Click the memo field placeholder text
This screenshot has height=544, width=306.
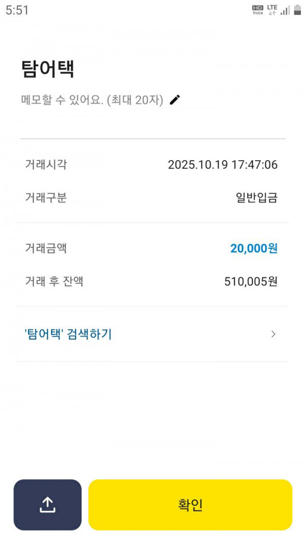92,100
